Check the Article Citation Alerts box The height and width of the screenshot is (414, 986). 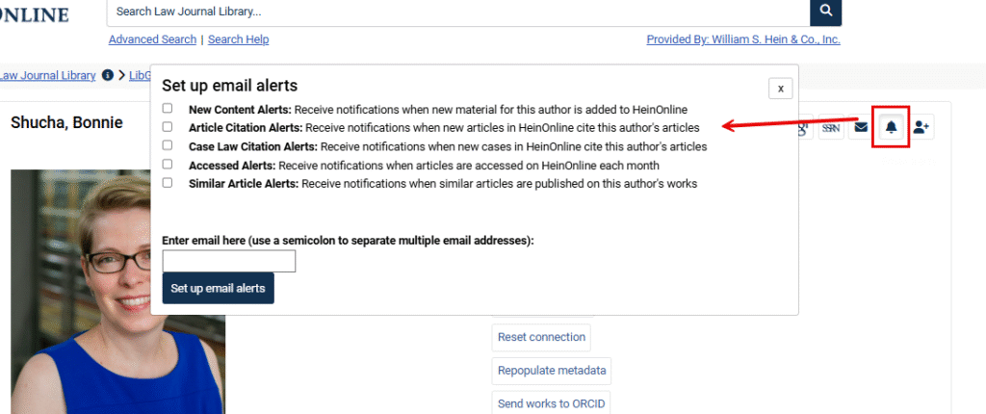[x=168, y=127]
